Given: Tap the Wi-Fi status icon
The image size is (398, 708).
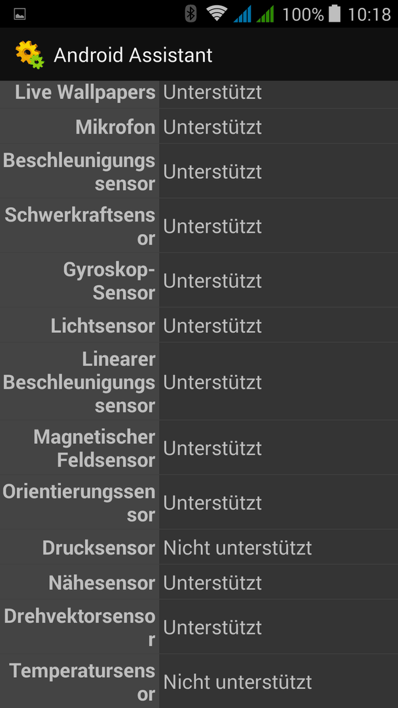Looking at the screenshot, I should click(217, 14).
